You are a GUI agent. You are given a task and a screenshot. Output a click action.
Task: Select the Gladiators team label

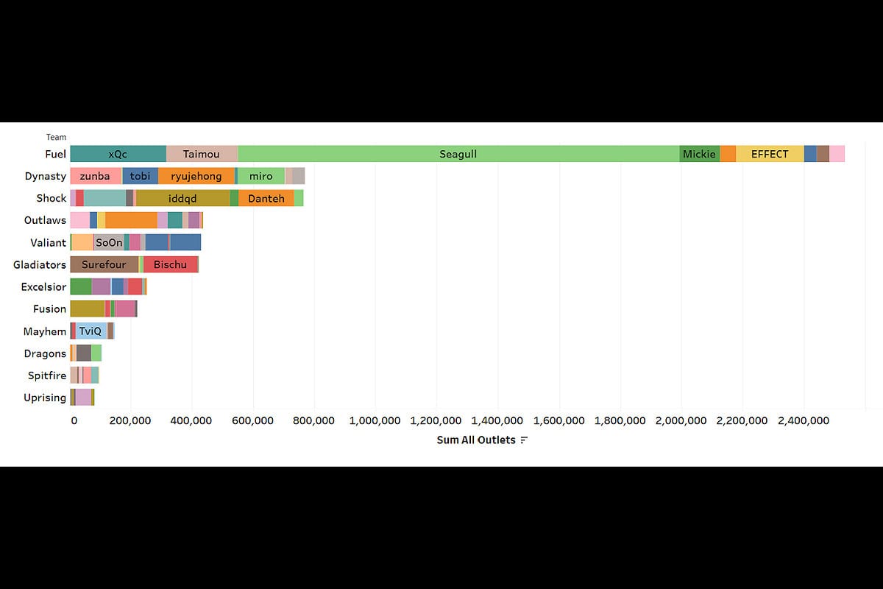(x=40, y=264)
